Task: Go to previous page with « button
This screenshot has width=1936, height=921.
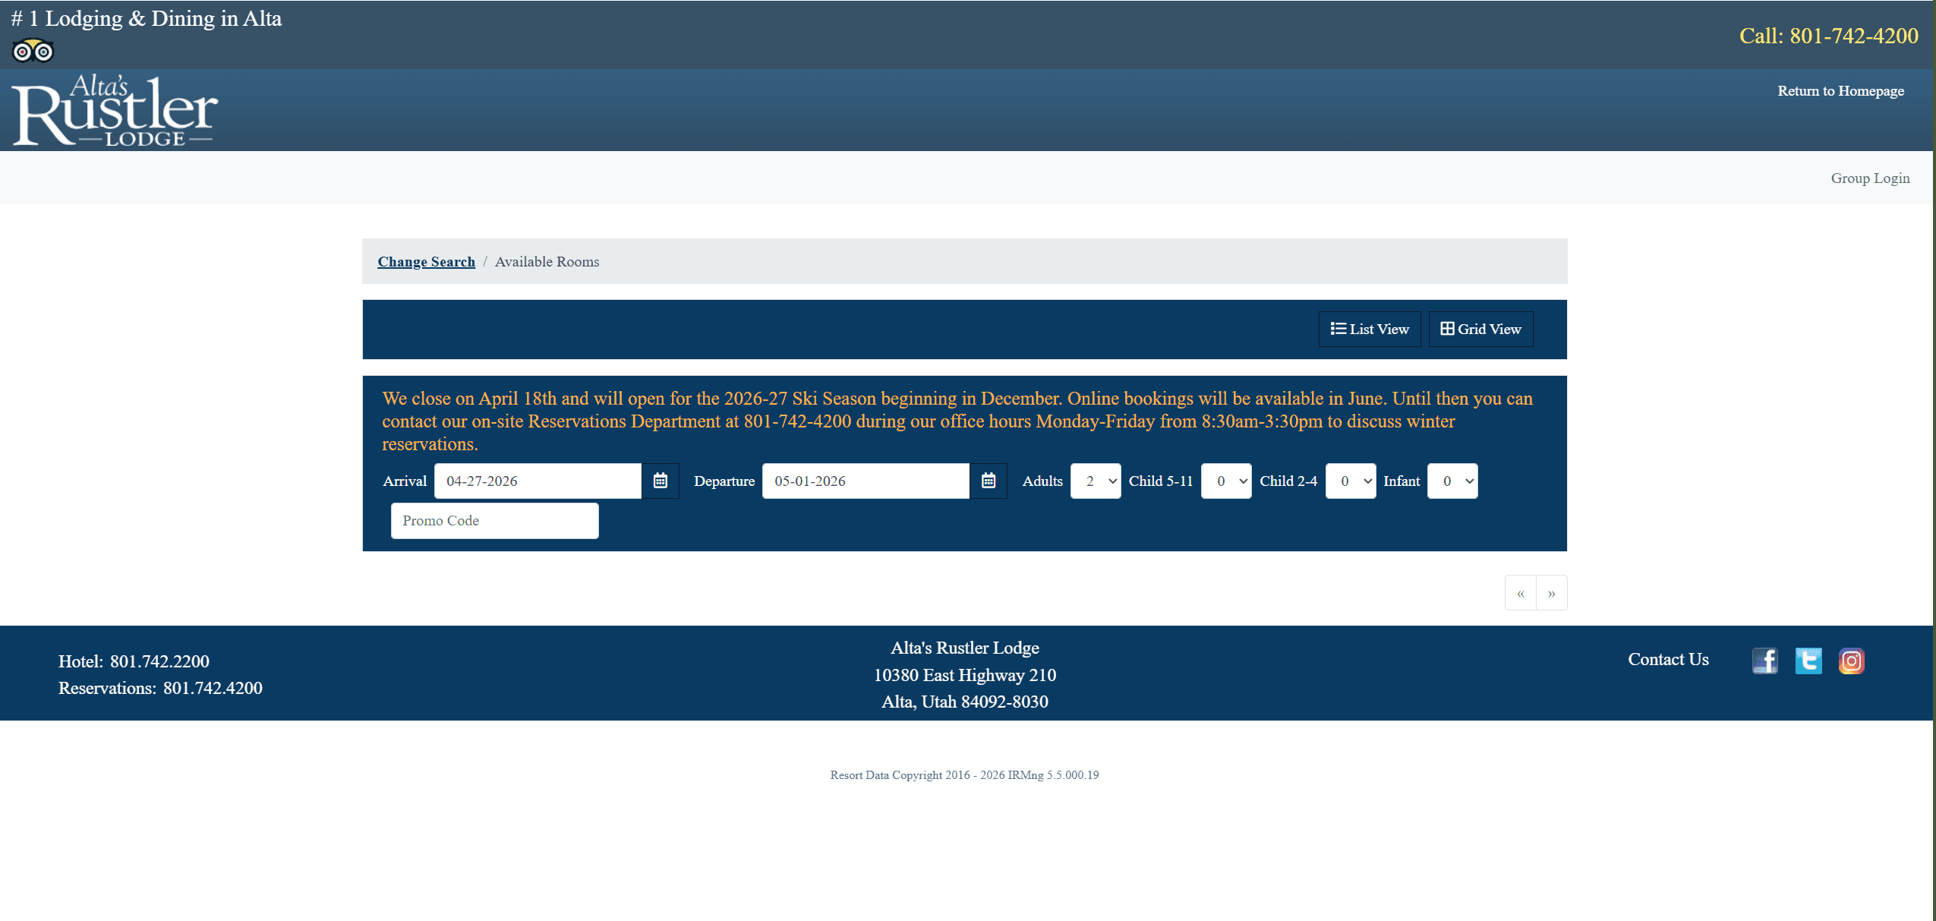Action: 1520,593
